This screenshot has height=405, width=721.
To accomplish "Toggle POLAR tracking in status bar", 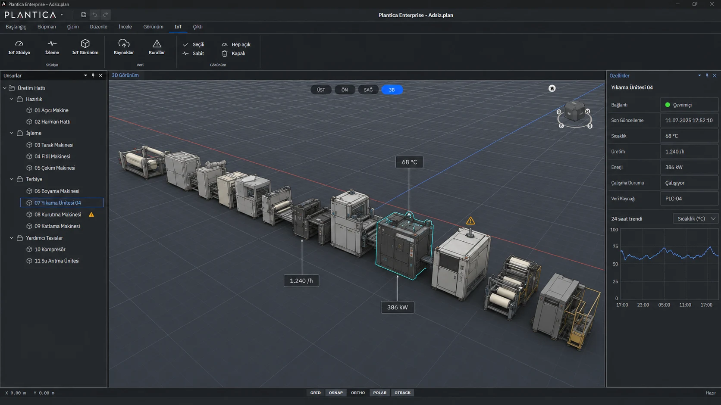I will pyautogui.click(x=380, y=393).
